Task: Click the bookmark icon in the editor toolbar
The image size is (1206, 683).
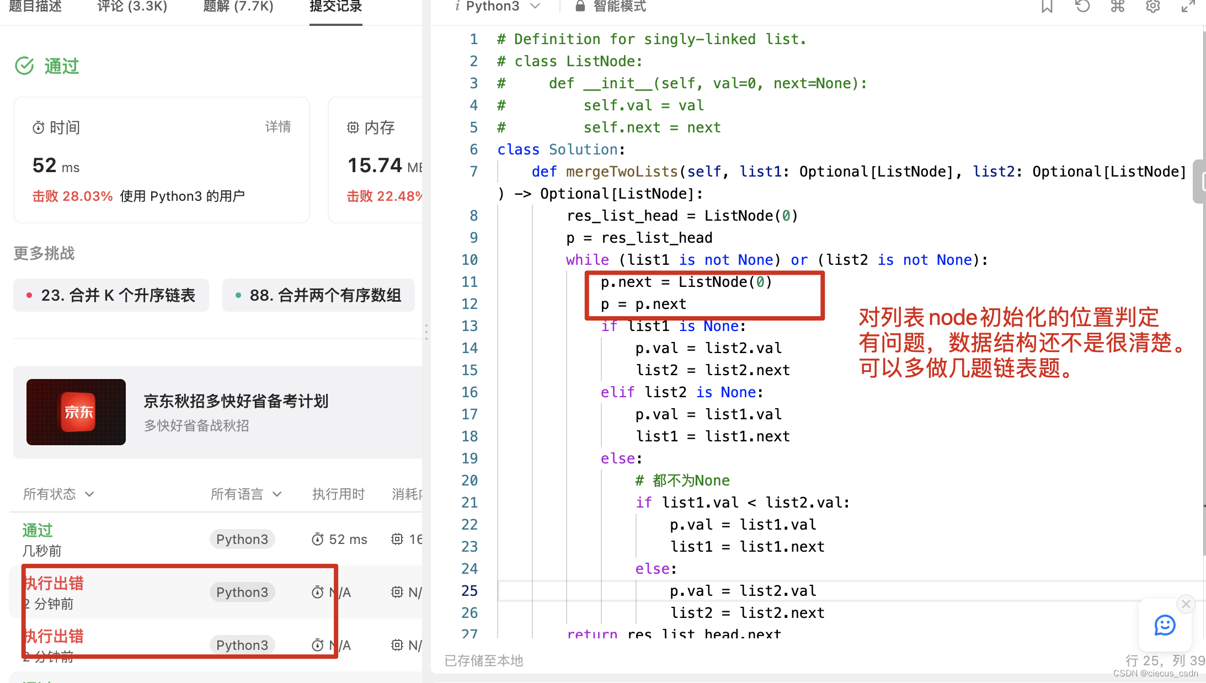Action: pyautogui.click(x=1047, y=6)
